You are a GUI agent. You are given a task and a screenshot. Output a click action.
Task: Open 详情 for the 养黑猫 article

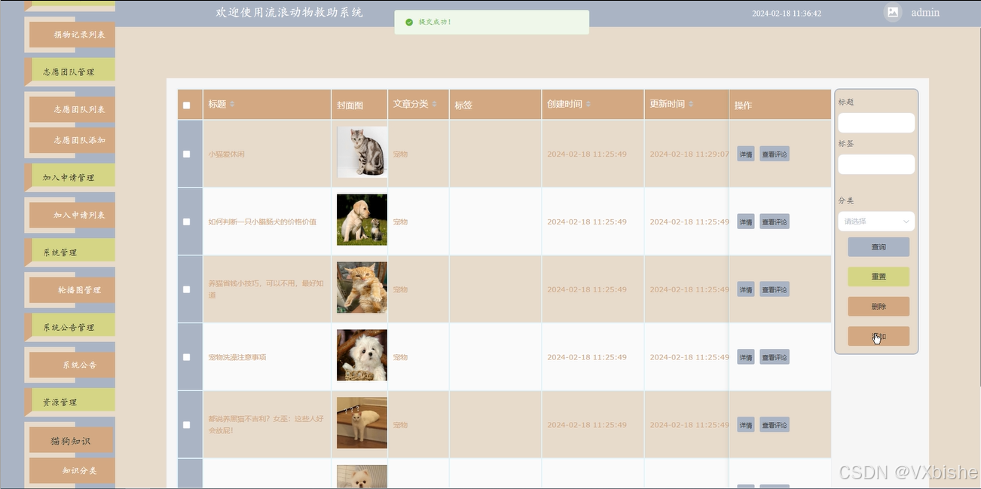pyautogui.click(x=745, y=425)
